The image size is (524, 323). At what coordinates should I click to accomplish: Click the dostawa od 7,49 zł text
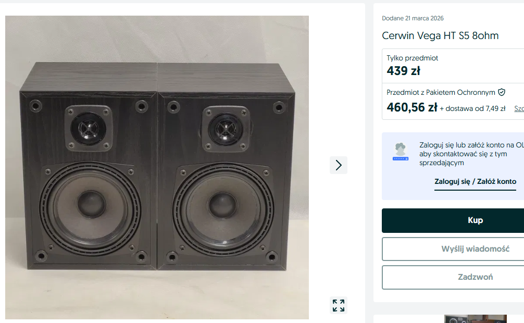472,108
